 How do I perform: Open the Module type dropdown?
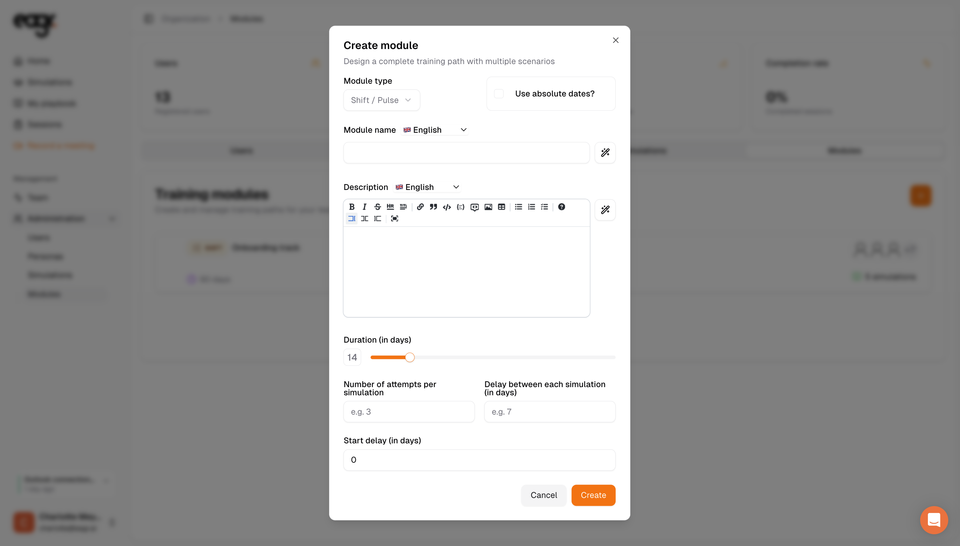point(381,100)
